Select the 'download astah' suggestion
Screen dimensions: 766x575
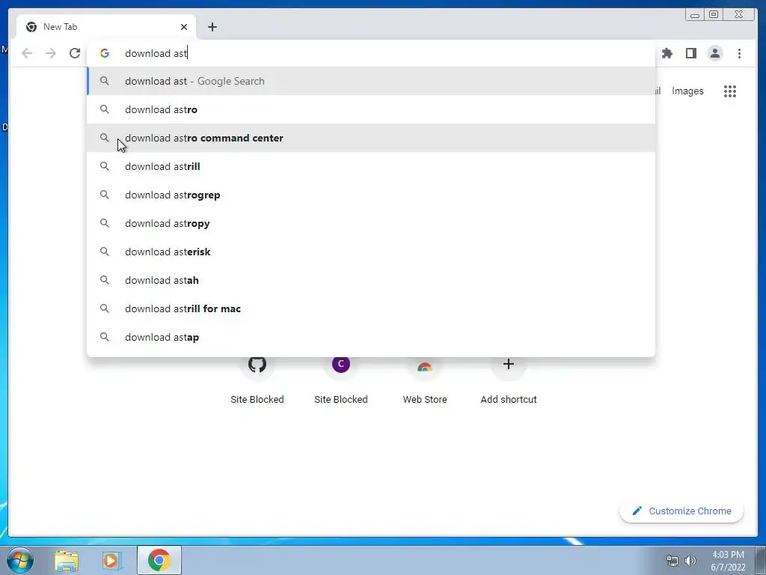[x=371, y=280]
